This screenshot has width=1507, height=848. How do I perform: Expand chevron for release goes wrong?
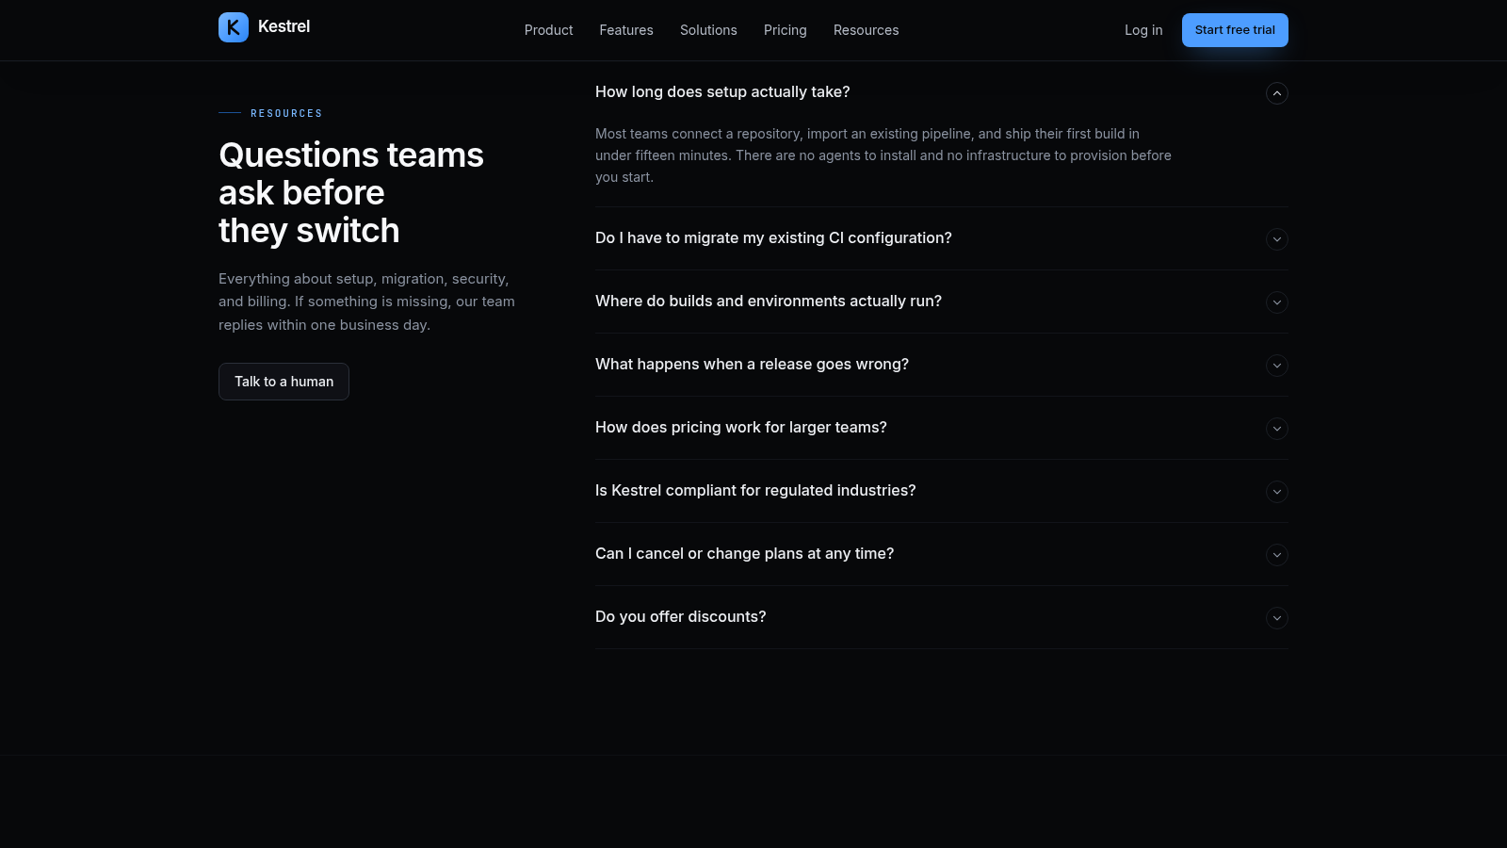(x=1277, y=366)
